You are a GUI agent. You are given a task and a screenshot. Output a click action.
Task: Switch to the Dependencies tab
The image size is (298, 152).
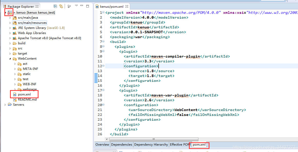[x=122, y=145]
